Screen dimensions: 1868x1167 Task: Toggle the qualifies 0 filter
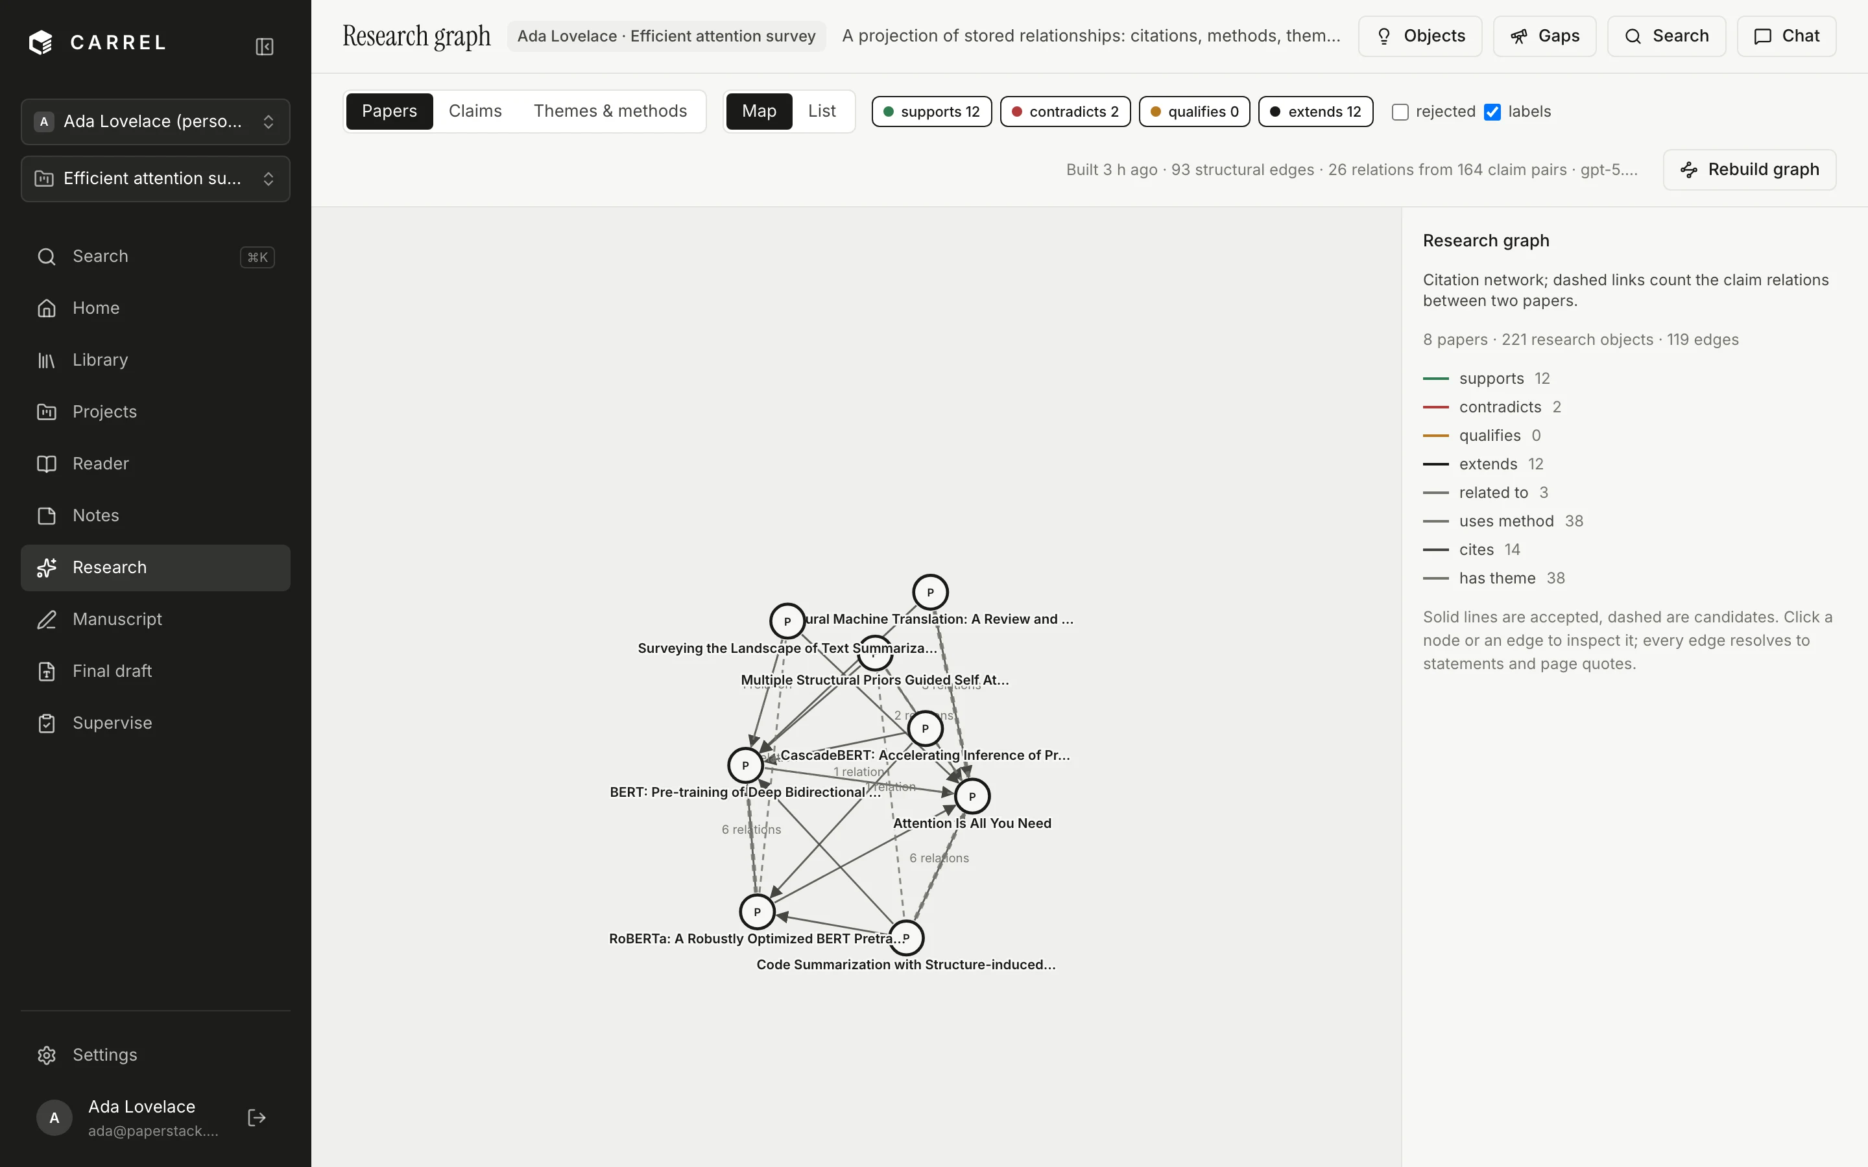(x=1194, y=112)
